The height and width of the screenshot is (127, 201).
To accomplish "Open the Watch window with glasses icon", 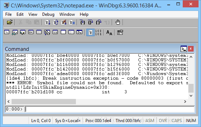I will (x=15, y=32).
